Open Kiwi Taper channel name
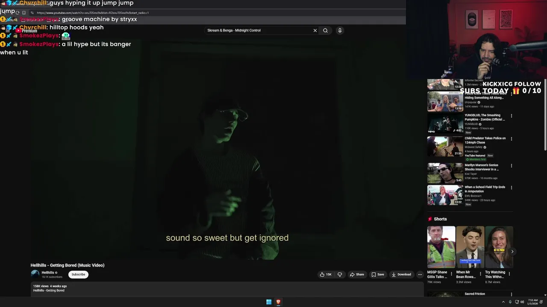Viewport: 547px width, 307px height. click(x=471, y=174)
